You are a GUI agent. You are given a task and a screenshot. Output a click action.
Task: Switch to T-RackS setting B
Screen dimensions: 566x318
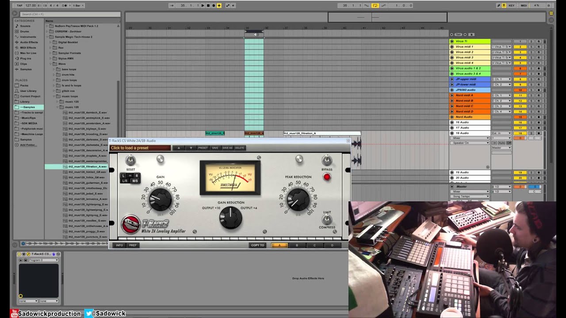297,245
